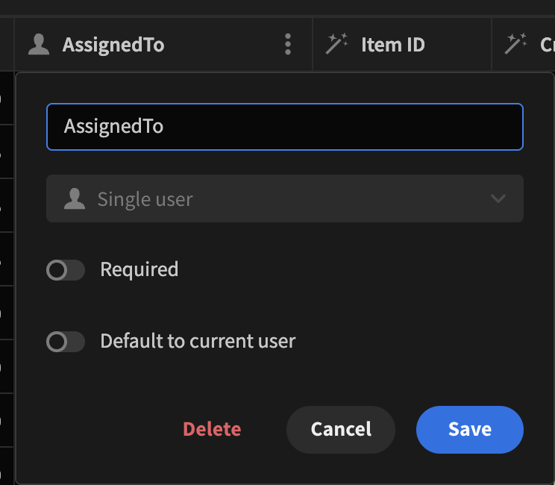Open the Single user column type dropdown
This screenshot has height=485, width=555.
[x=284, y=199]
